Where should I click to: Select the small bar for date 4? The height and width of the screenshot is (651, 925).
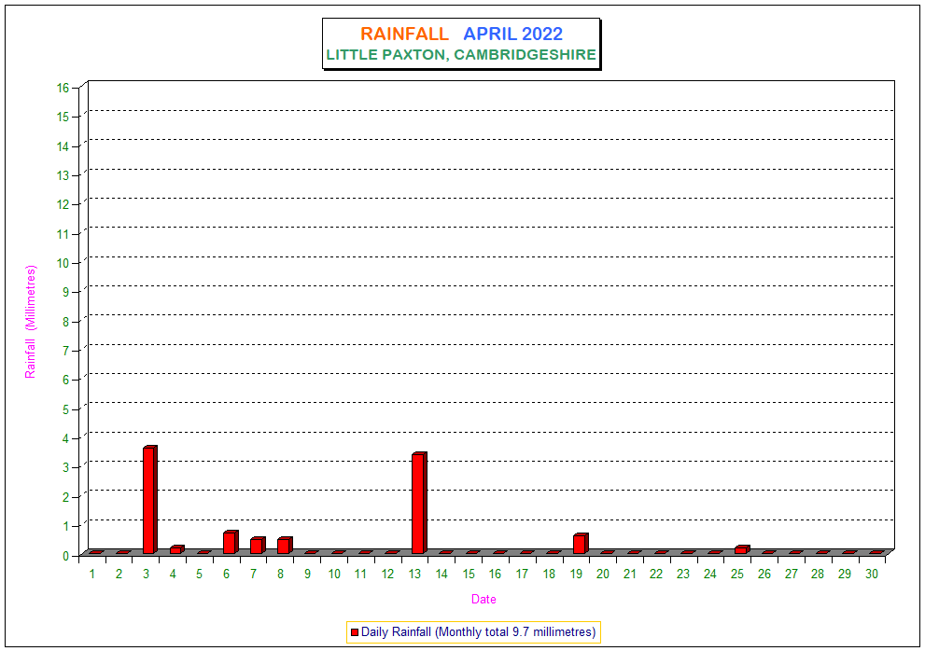coord(177,549)
